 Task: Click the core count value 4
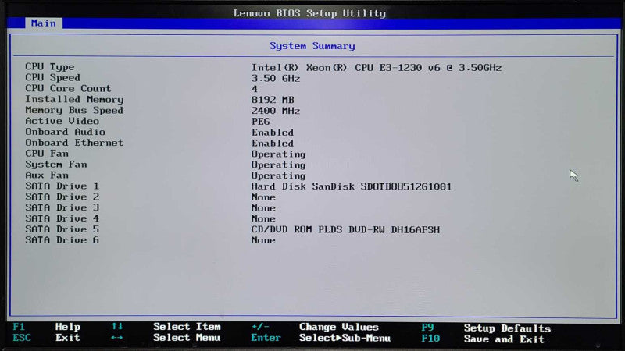(x=255, y=89)
